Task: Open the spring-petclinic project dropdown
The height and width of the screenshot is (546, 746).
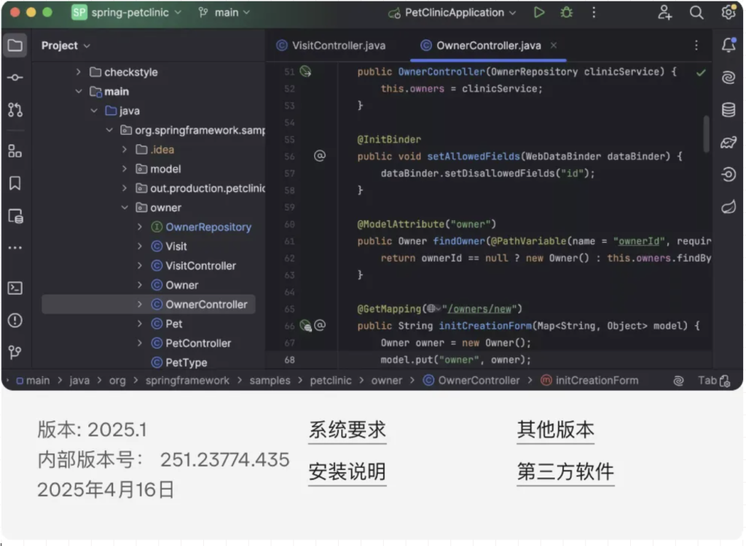Action: 127,12
